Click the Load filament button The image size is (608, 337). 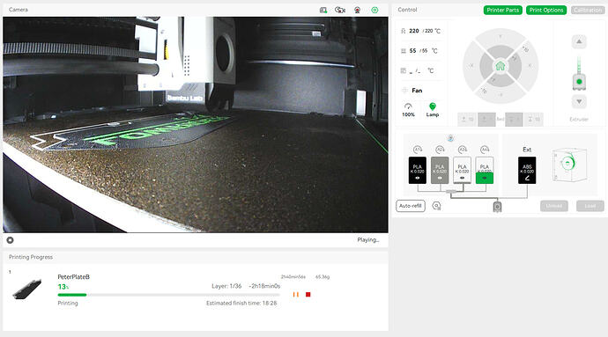tap(589, 206)
